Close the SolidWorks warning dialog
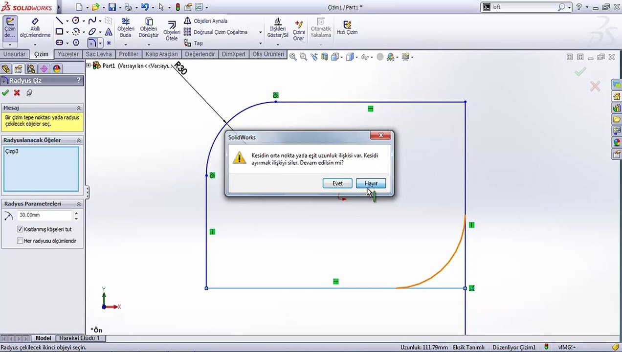The height and width of the screenshot is (352, 622). [380, 135]
